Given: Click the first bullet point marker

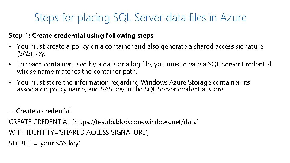Looking at the screenshot, I should (10, 46).
